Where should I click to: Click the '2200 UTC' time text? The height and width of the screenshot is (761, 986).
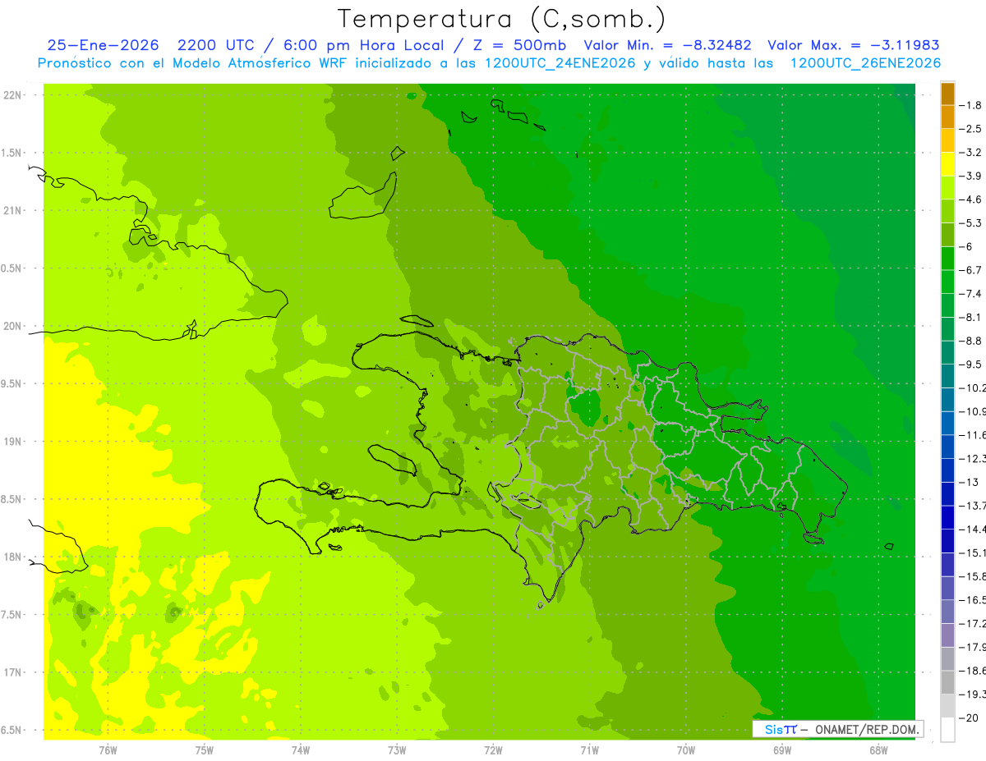point(215,45)
